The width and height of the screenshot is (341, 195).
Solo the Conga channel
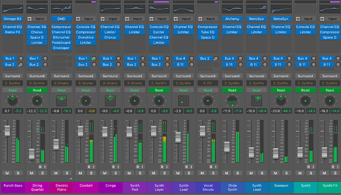coord(115,173)
